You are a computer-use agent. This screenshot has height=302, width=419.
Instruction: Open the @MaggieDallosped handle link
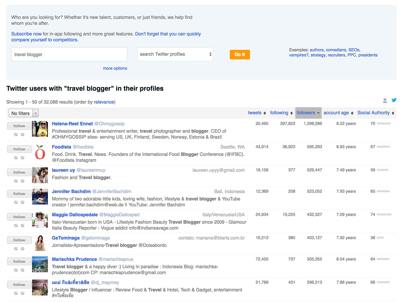tap(119, 215)
